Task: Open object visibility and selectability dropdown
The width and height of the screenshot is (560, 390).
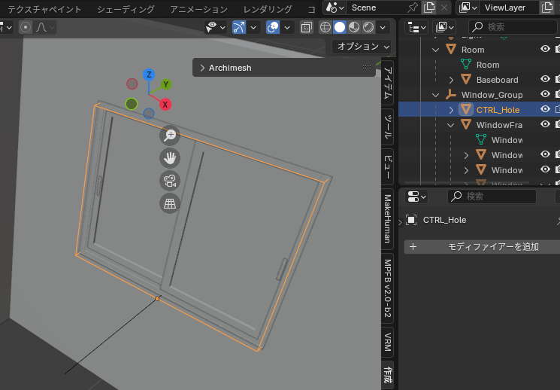Action: (216, 27)
